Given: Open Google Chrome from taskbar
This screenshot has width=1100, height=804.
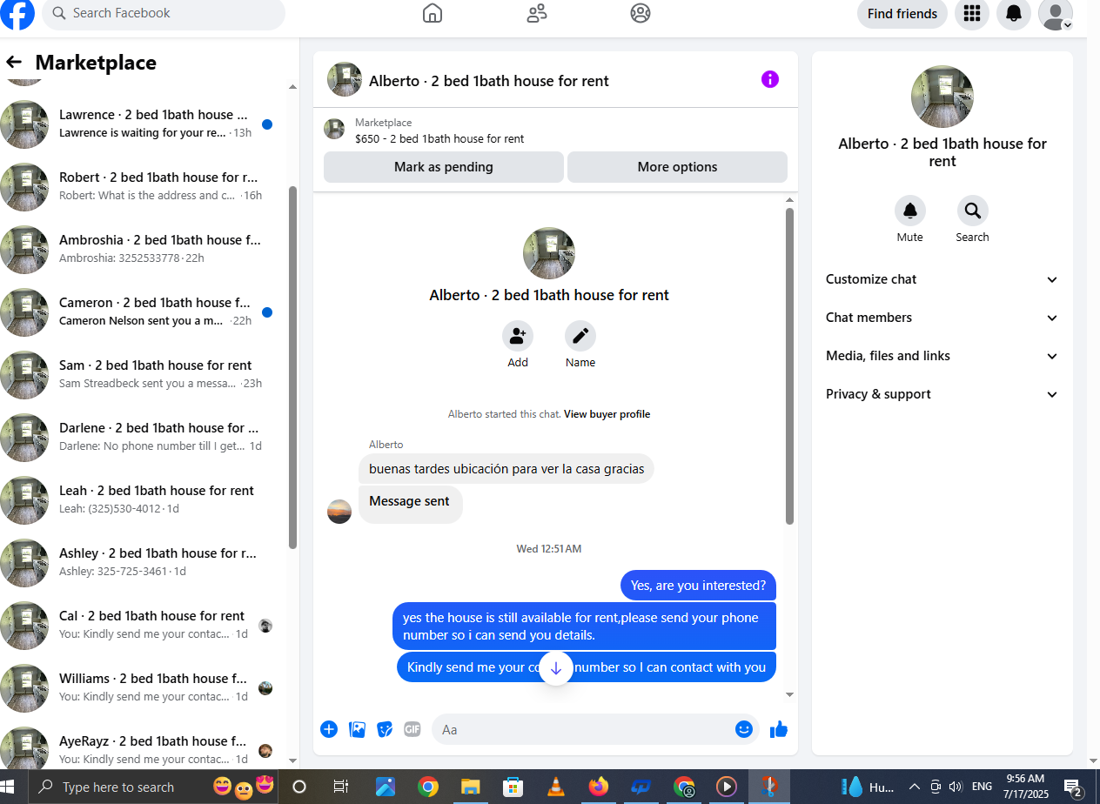Looking at the screenshot, I should [x=427, y=787].
